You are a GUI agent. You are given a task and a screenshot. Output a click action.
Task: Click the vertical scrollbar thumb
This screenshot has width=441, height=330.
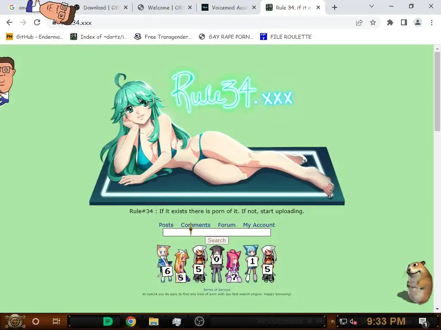[x=437, y=91]
